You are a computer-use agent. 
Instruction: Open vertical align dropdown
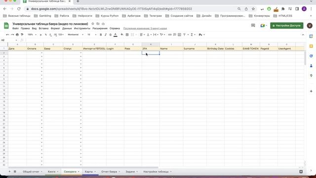tap(149, 35)
